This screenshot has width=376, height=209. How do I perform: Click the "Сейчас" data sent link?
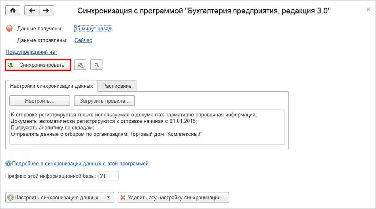click(x=83, y=40)
